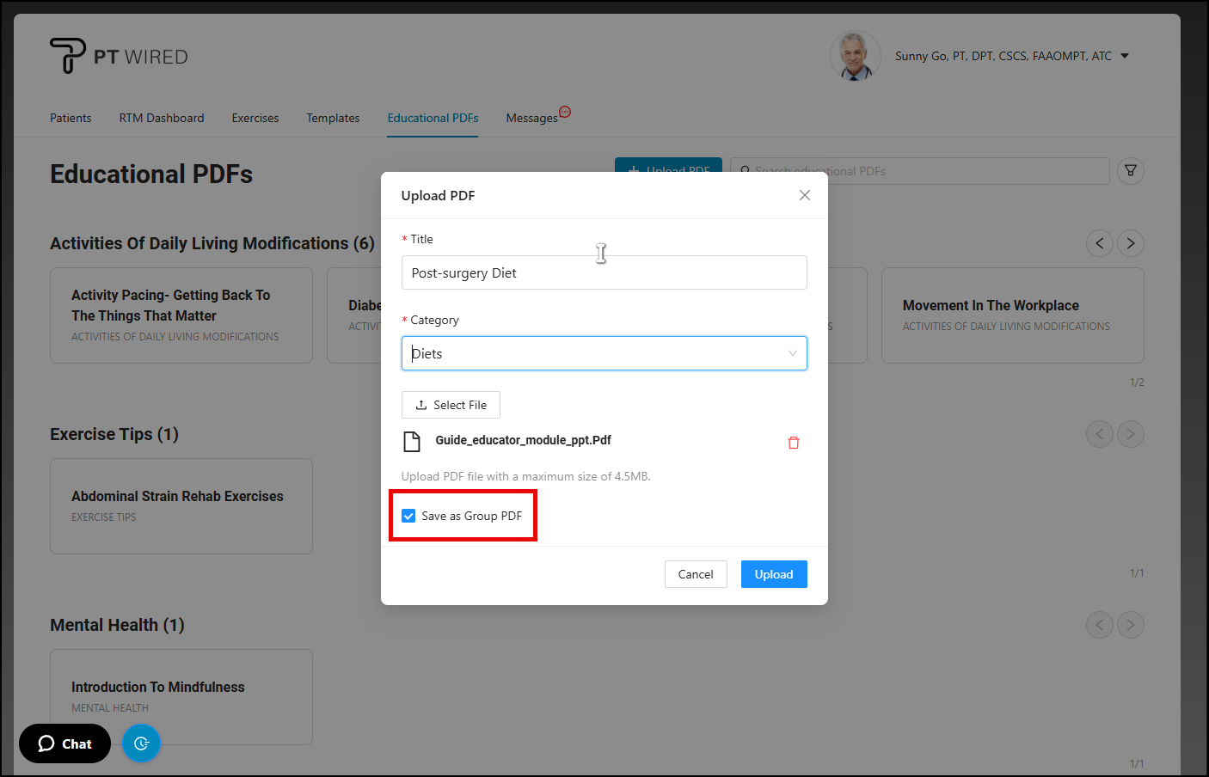
Task: Click the filter icon beside search bar
Action: pyautogui.click(x=1130, y=171)
